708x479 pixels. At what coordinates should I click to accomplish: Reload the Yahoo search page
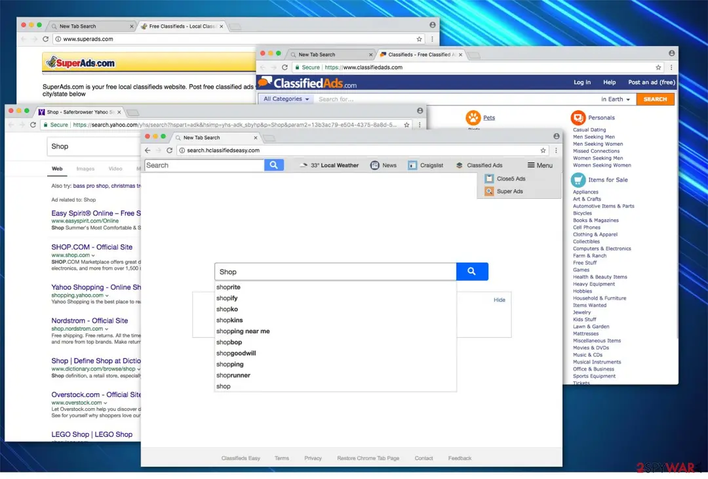click(33, 125)
